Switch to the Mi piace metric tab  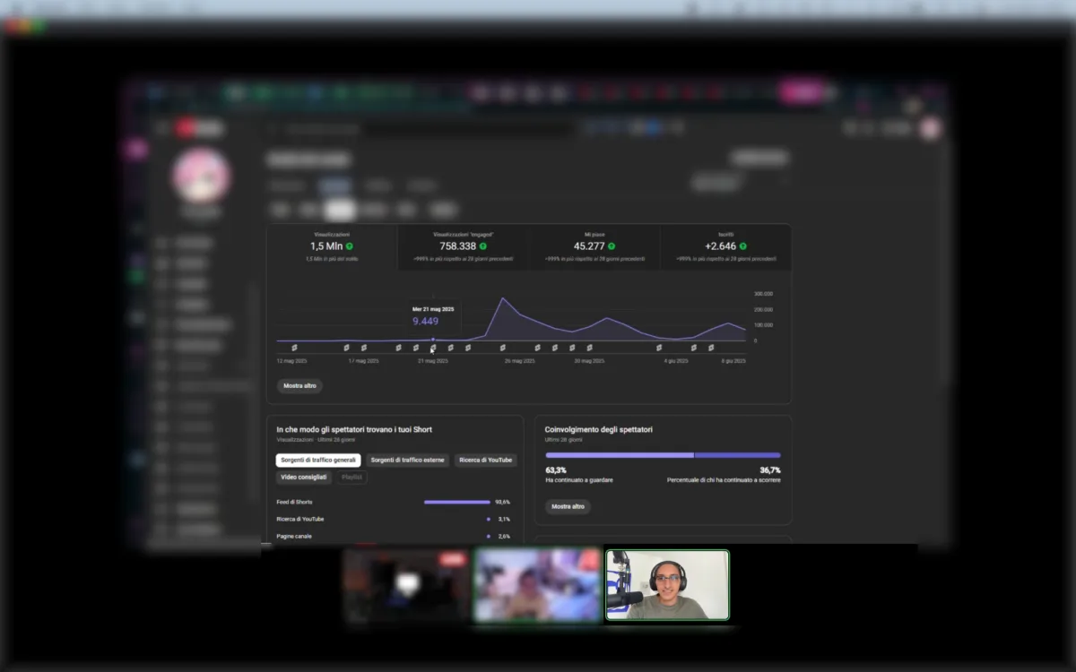click(x=594, y=246)
